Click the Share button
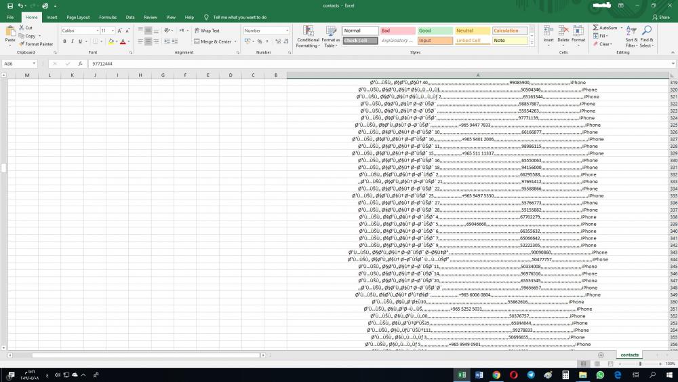The image size is (678, 382). (x=661, y=18)
